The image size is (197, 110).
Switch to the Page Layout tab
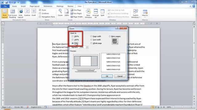pos(34,6)
